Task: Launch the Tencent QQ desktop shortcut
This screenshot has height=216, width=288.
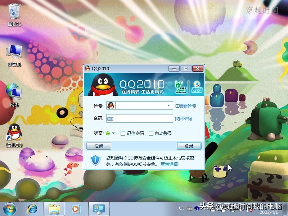Action: pyautogui.click(x=14, y=136)
